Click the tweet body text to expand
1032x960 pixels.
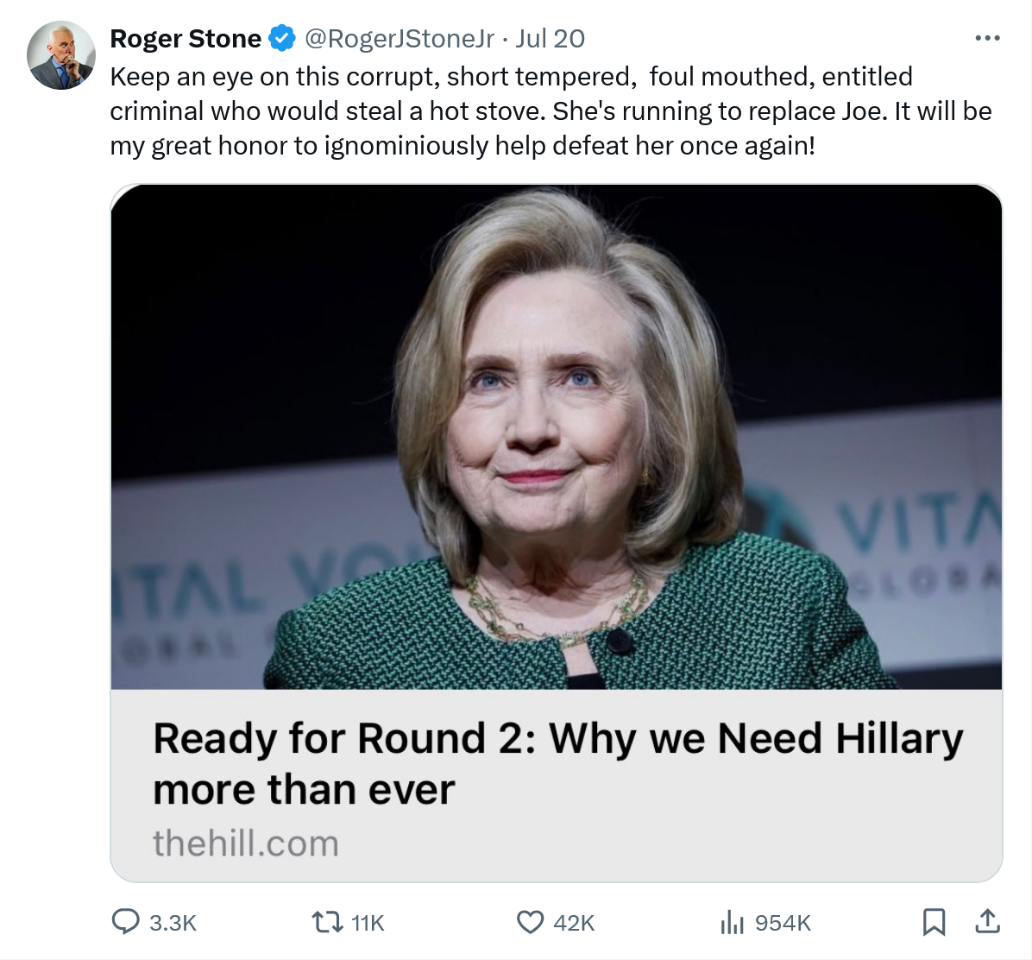pos(551,111)
